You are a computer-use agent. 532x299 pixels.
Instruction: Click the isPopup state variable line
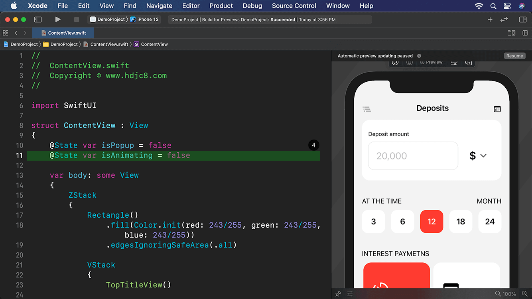(110, 145)
